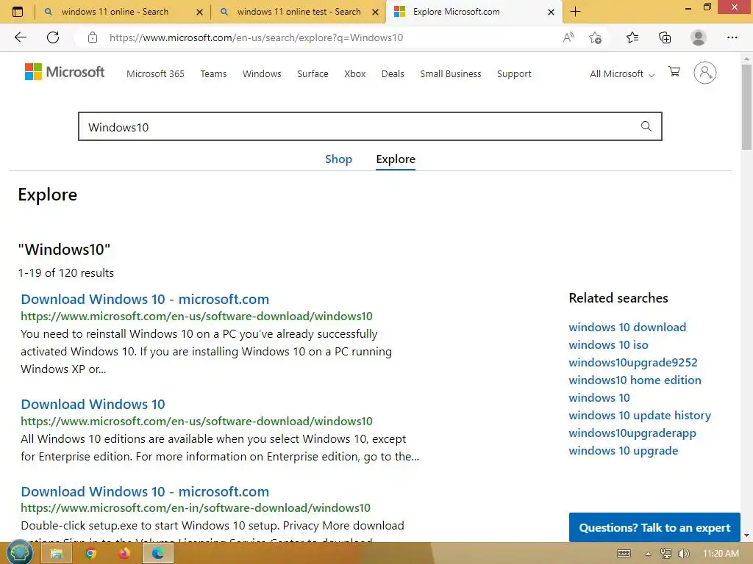Viewport: 753px width, 564px height.
Task: Open the shopping cart icon
Action: click(674, 72)
